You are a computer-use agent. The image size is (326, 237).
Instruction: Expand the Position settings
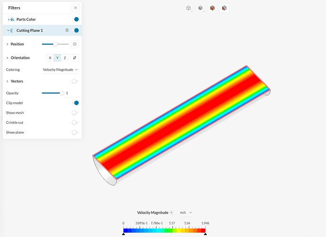coord(8,44)
